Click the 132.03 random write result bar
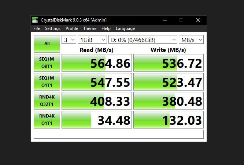This screenshot has width=244, height=165. pyautogui.click(x=169, y=120)
